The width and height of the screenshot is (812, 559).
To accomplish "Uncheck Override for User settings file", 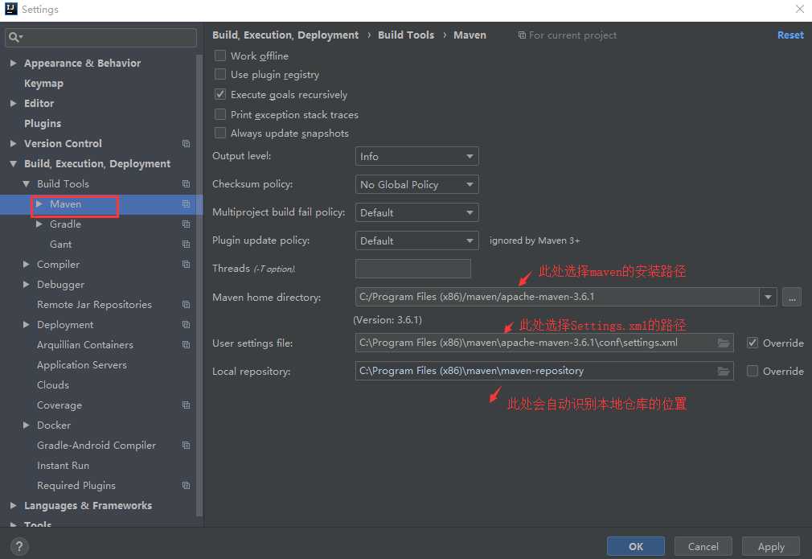I will point(753,343).
